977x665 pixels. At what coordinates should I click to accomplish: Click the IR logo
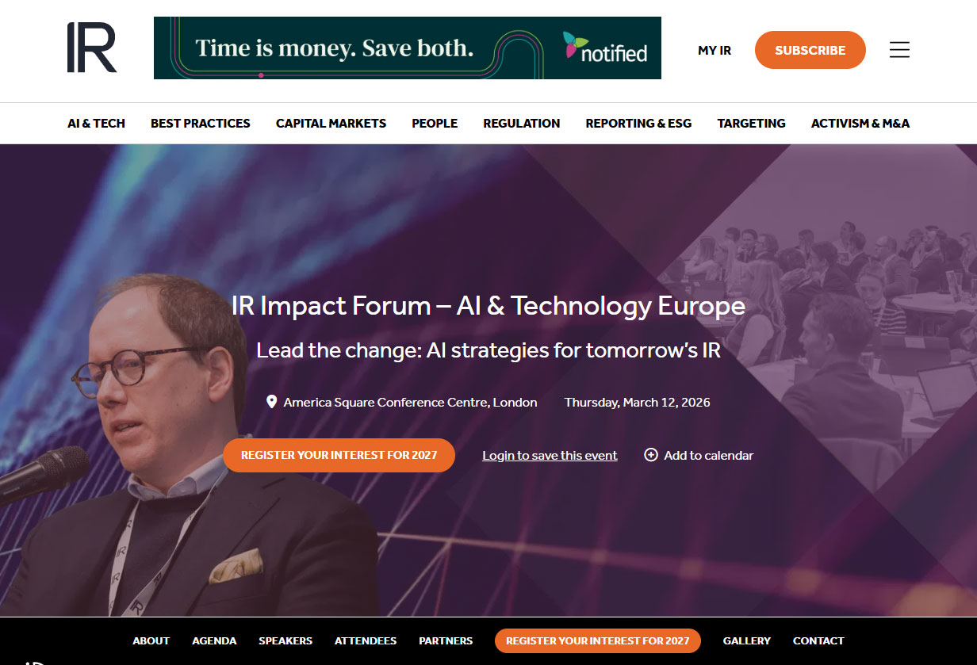92,48
